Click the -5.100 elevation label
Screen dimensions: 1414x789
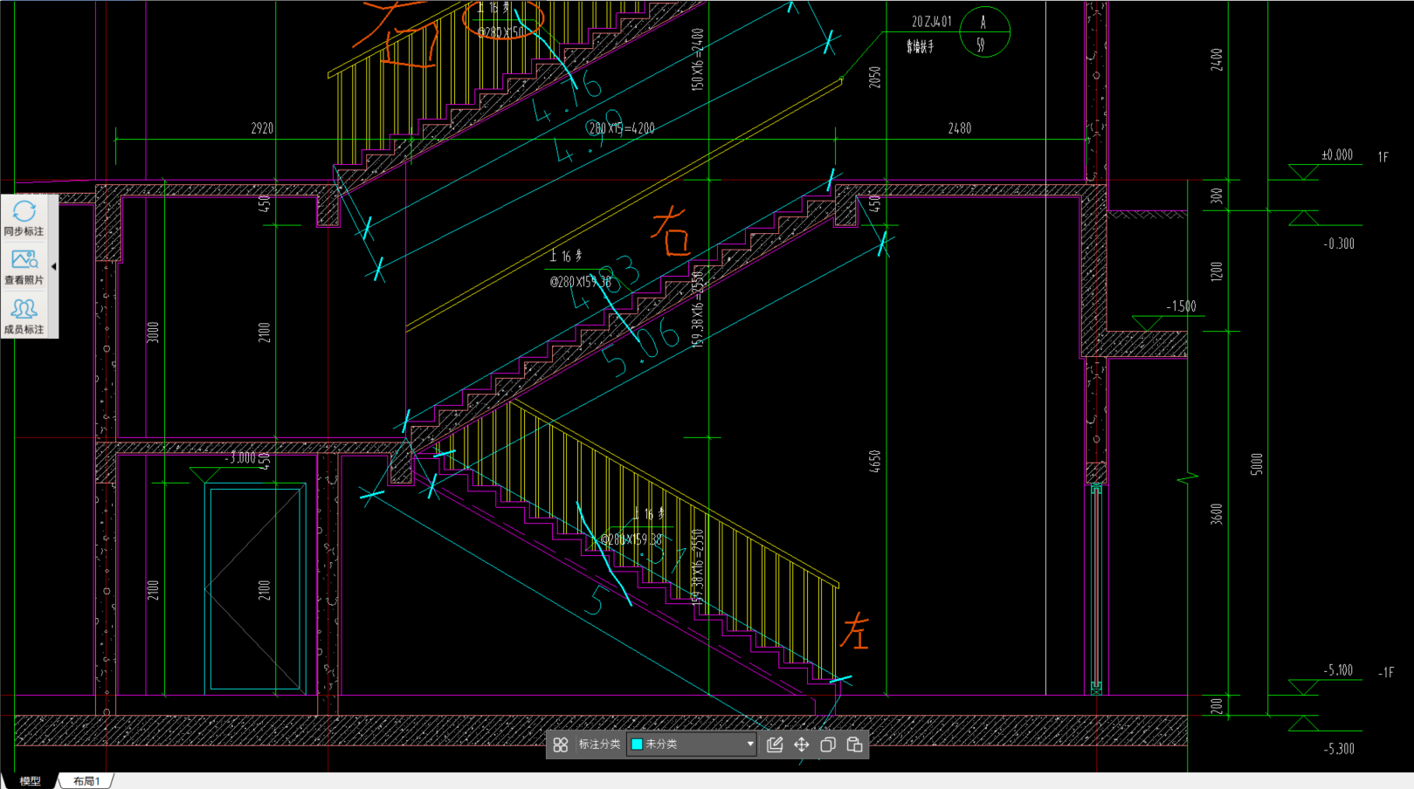(1338, 670)
